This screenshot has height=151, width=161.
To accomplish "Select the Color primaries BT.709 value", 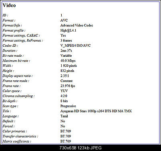I will pos(66,131).
